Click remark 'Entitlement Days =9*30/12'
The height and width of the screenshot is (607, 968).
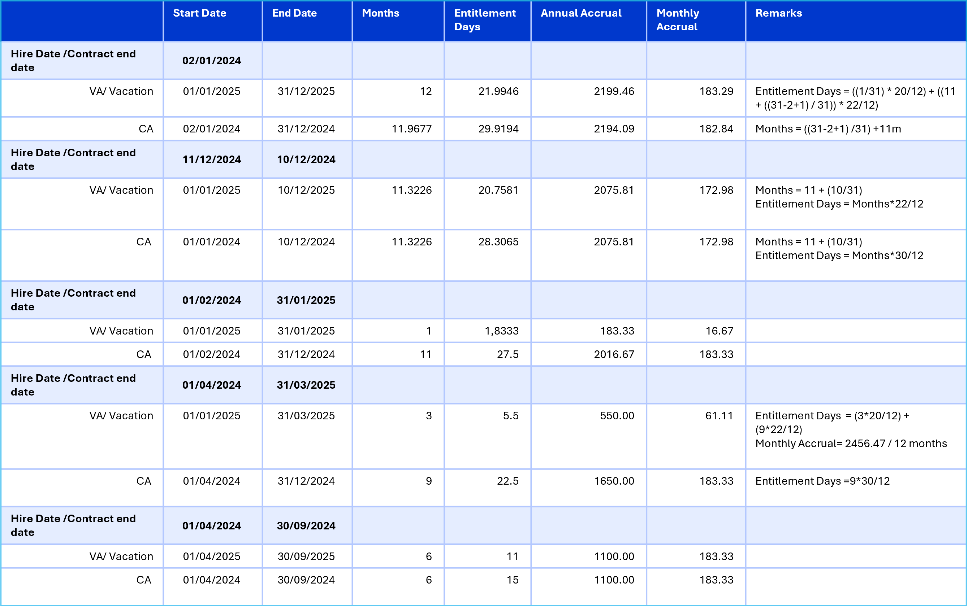point(822,481)
